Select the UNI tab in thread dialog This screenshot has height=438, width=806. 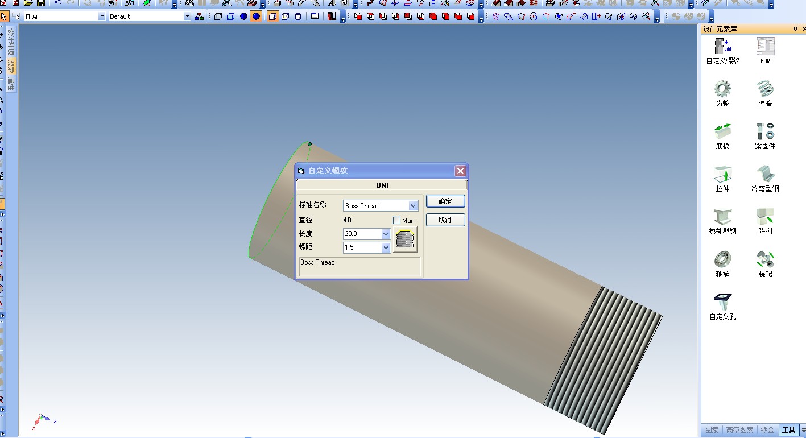pos(382,185)
